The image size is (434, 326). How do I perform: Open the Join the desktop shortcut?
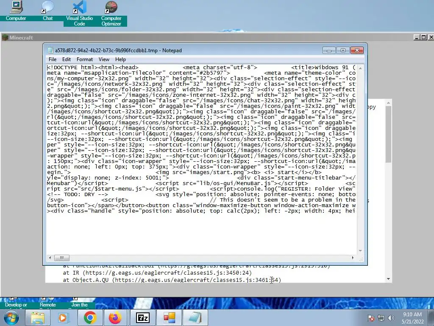click(x=79, y=303)
